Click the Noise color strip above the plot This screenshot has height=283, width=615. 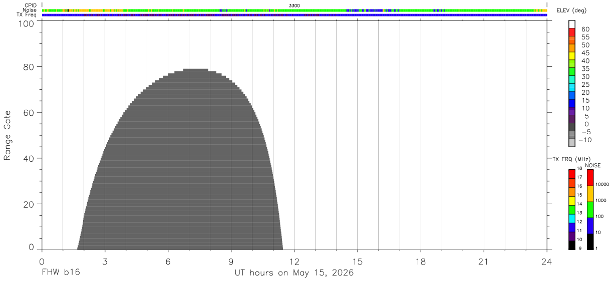[294, 10]
